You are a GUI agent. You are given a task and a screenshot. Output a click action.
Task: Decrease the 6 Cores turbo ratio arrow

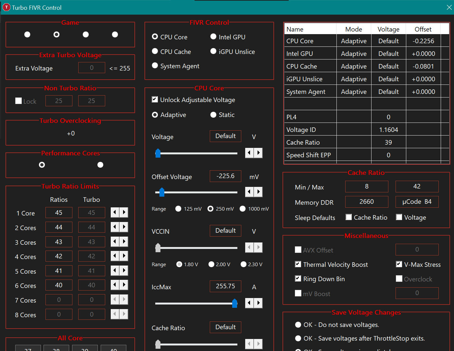tap(115, 285)
